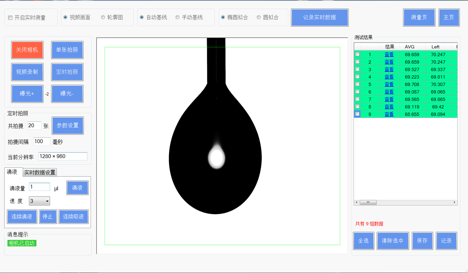Increase exposure with 曝光+ button
This screenshot has height=273, width=468.
27,94
